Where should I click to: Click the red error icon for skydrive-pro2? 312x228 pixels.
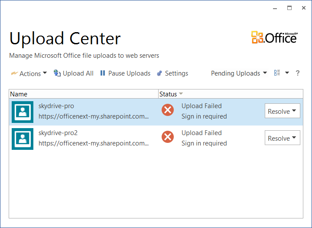(x=168, y=137)
